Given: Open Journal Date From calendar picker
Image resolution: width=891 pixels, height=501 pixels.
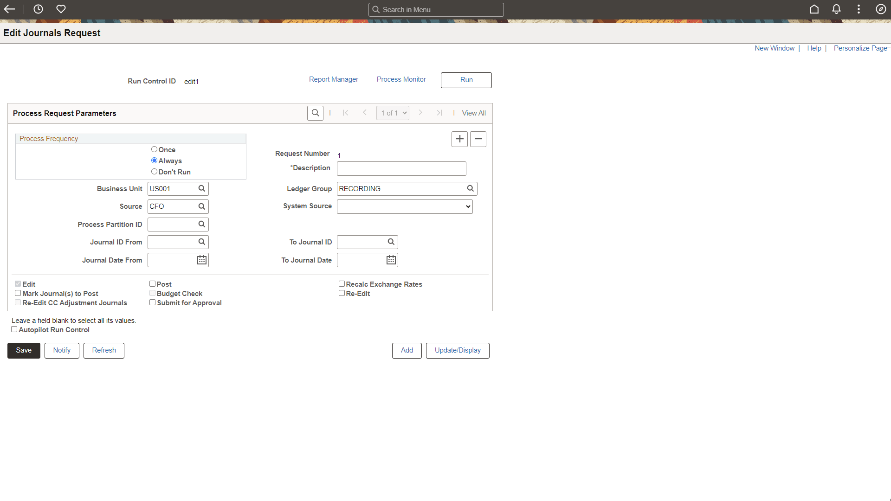Looking at the screenshot, I should pyautogui.click(x=202, y=260).
